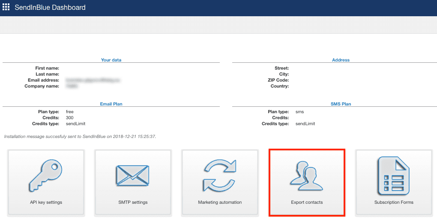Click the API key settings label

point(46,202)
